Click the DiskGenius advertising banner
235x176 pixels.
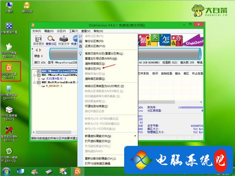(170, 40)
